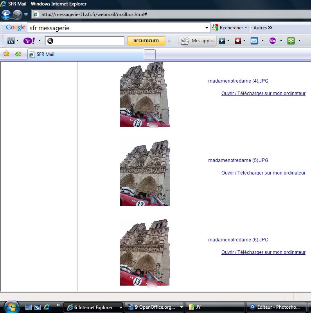Click the JY folder taskbar button
This screenshot has height=313, width=311.
(x=215, y=308)
